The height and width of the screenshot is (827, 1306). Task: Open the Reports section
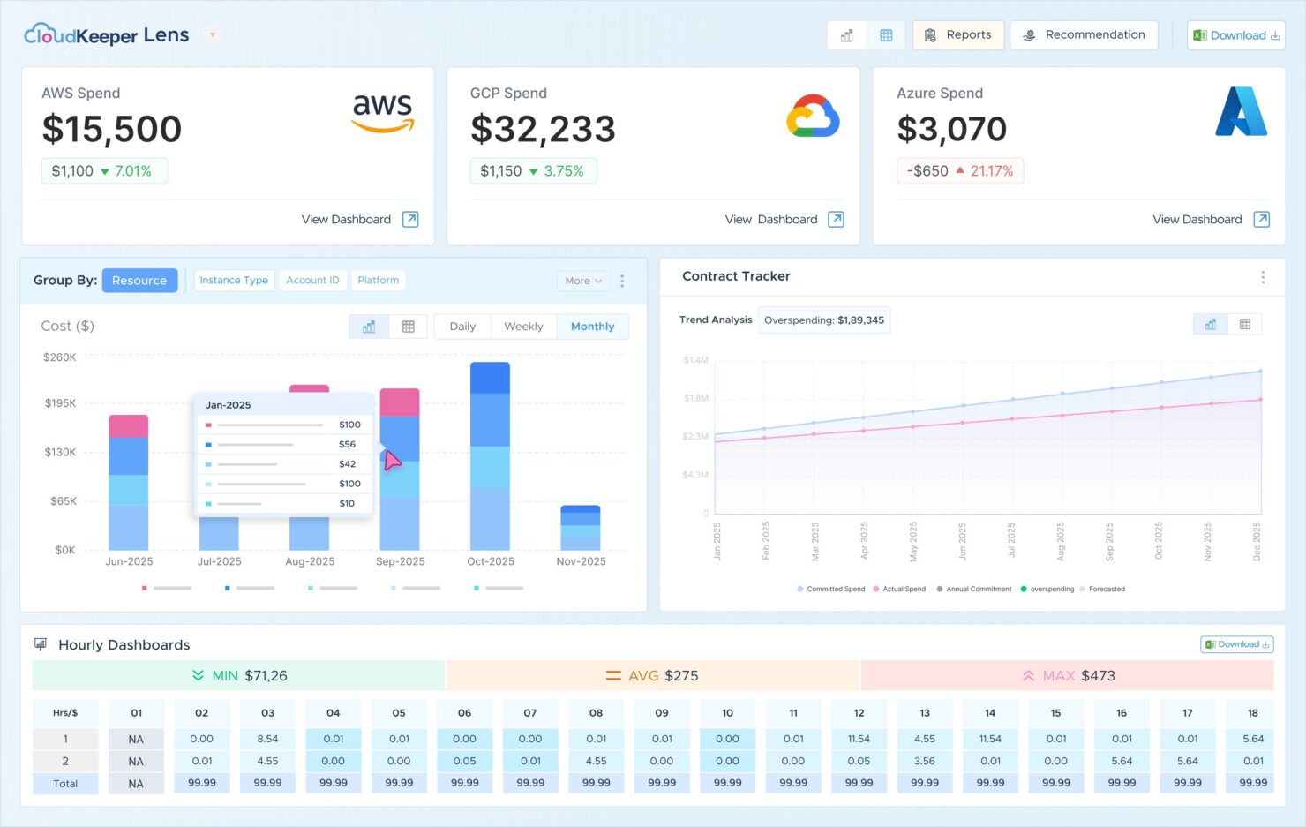pyautogui.click(x=958, y=34)
